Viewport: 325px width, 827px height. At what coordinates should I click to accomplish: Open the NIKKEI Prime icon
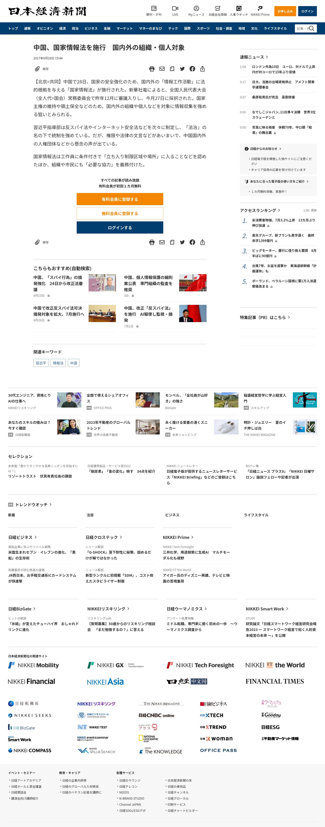pyautogui.click(x=260, y=8)
